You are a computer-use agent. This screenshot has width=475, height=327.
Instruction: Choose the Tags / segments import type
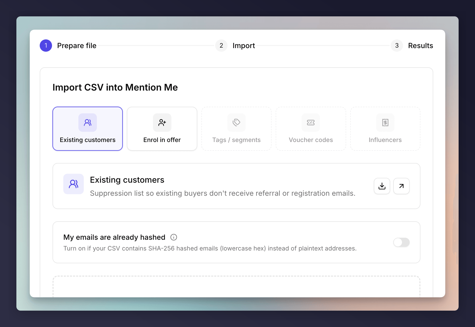tap(236, 129)
